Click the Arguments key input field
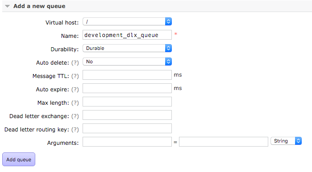The height and width of the screenshot is (172, 312). coord(127,142)
